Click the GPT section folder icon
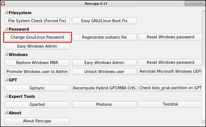This screenshot has width=206, height=127. coord(7,80)
